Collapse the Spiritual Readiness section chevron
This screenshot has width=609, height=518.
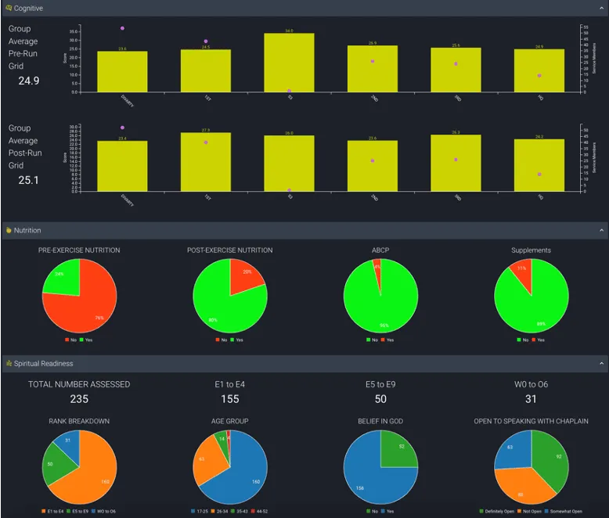[601, 363]
